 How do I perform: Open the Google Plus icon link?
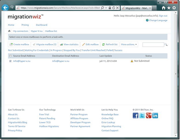[x=149, y=115]
